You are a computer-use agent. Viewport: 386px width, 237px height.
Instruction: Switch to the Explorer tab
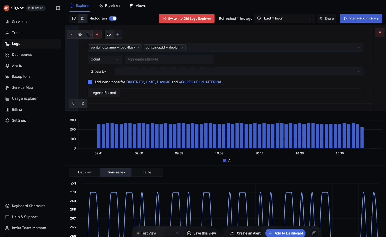[80, 5]
